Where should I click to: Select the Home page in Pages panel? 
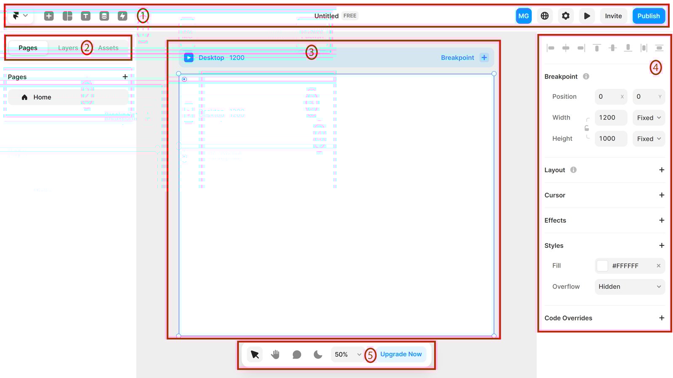click(42, 97)
